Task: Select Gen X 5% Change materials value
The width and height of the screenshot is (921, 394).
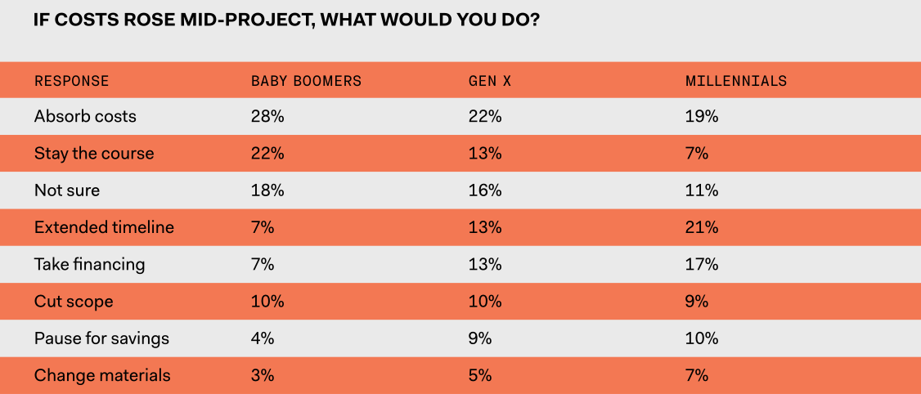Action: click(480, 375)
